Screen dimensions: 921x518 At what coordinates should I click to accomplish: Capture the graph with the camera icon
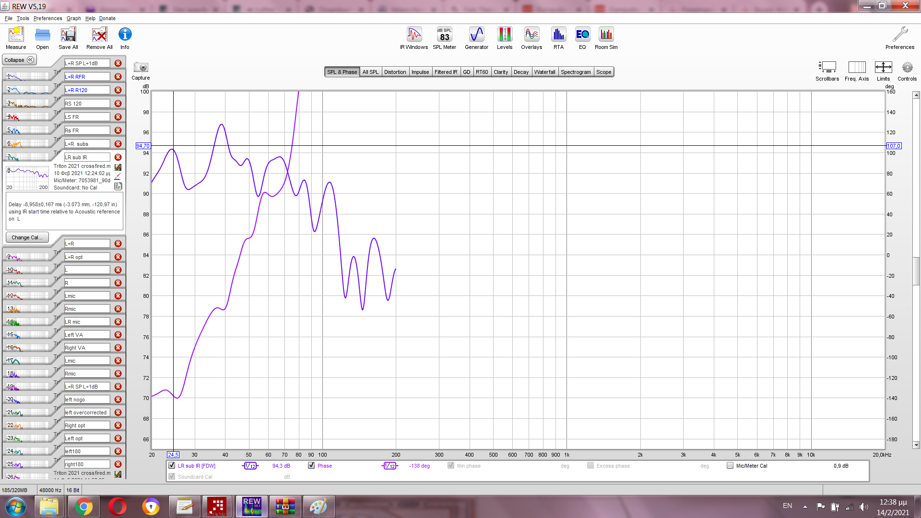click(x=141, y=67)
